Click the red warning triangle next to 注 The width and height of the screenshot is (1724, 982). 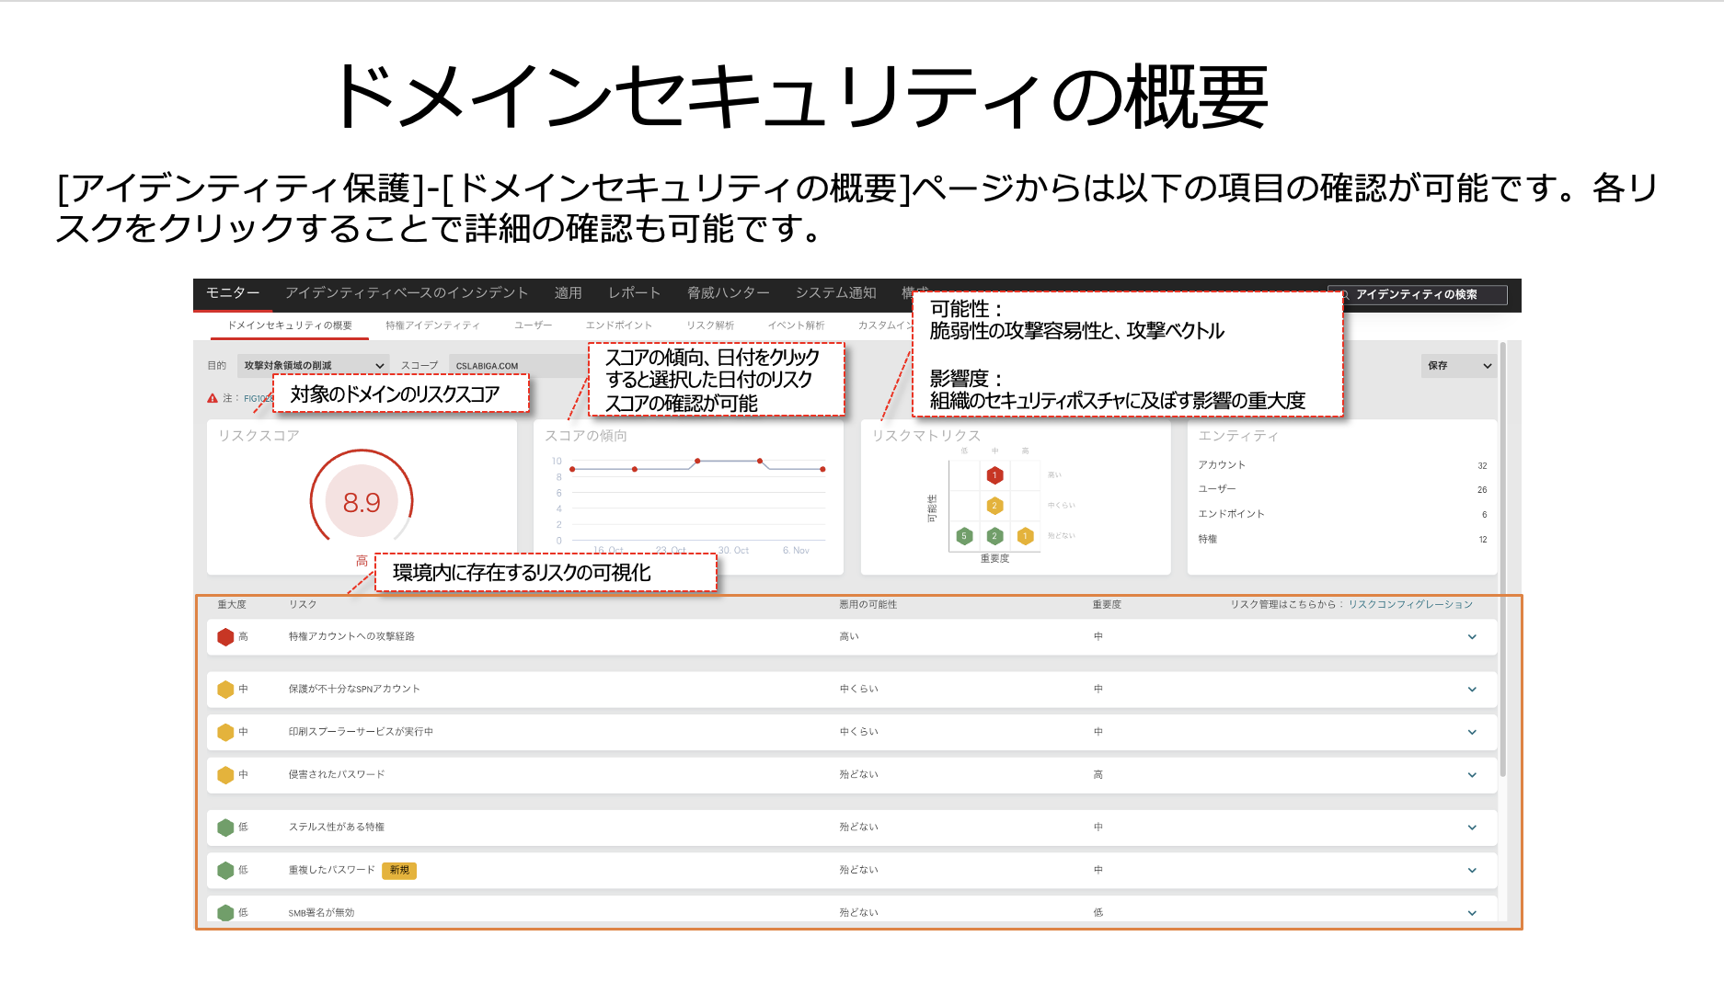coord(213,398)
